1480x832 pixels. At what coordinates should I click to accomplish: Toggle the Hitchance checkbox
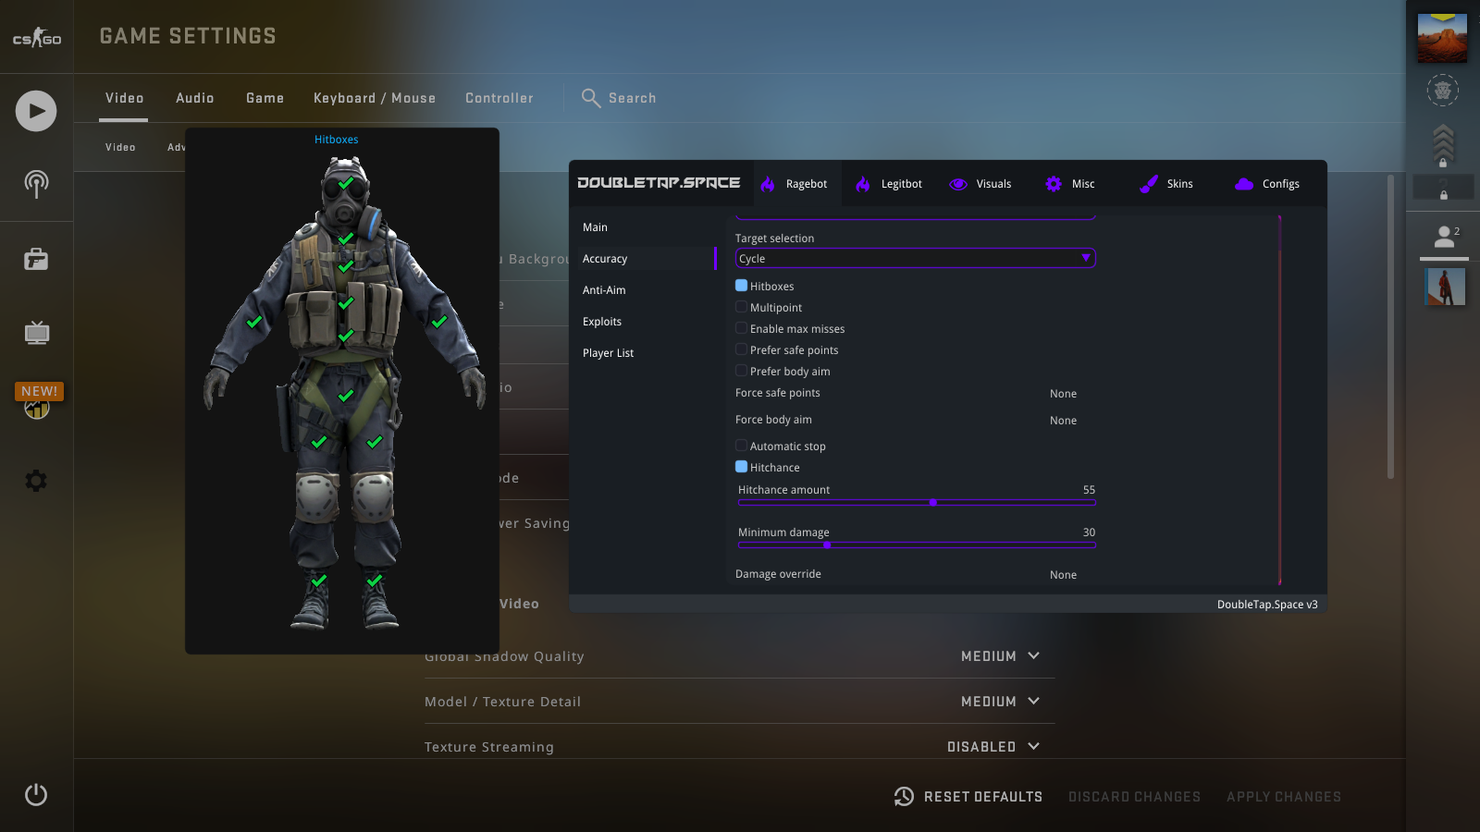(x=741, y=467)
